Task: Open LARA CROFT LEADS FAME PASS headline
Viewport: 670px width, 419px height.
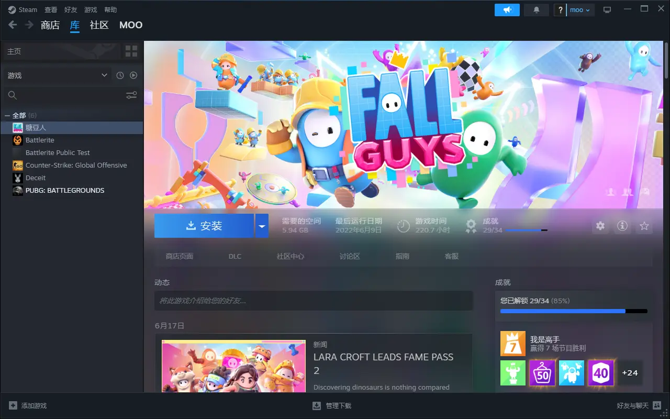Action: [384, 363]
